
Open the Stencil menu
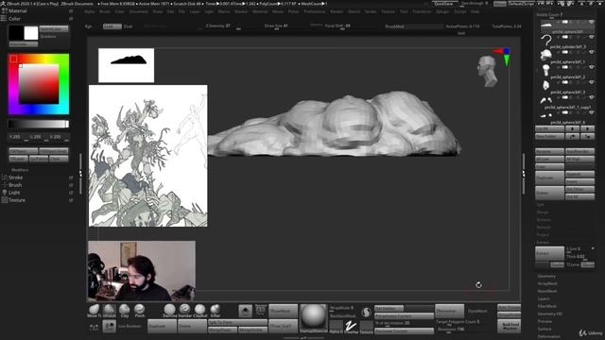354,11
